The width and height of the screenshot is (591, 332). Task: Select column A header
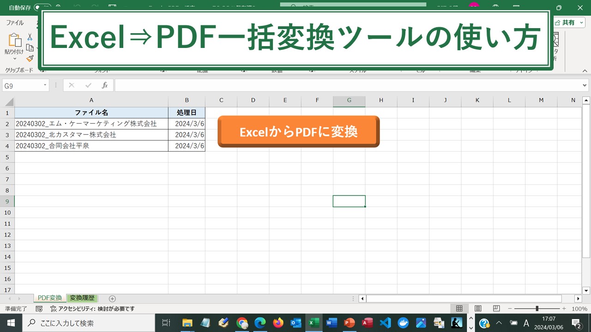91,101
